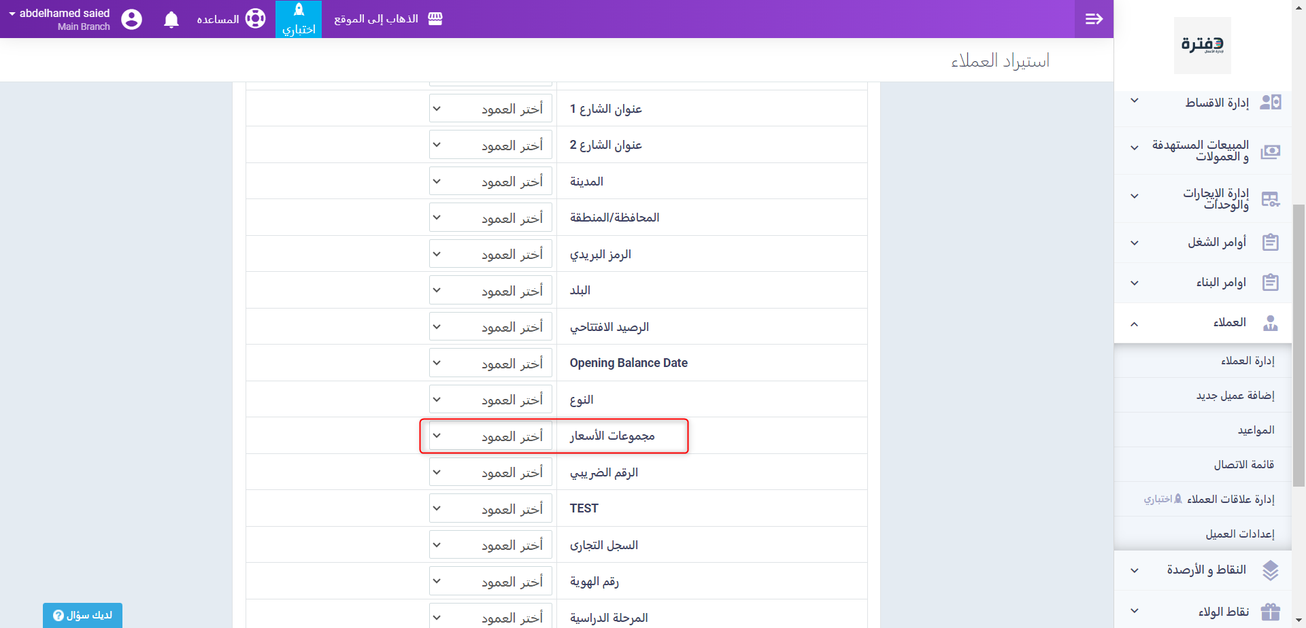Click the لديك سؤال help button
The width and height of the screenshot is (1306, 628).
pyautogui.click(x=82, y=615)
